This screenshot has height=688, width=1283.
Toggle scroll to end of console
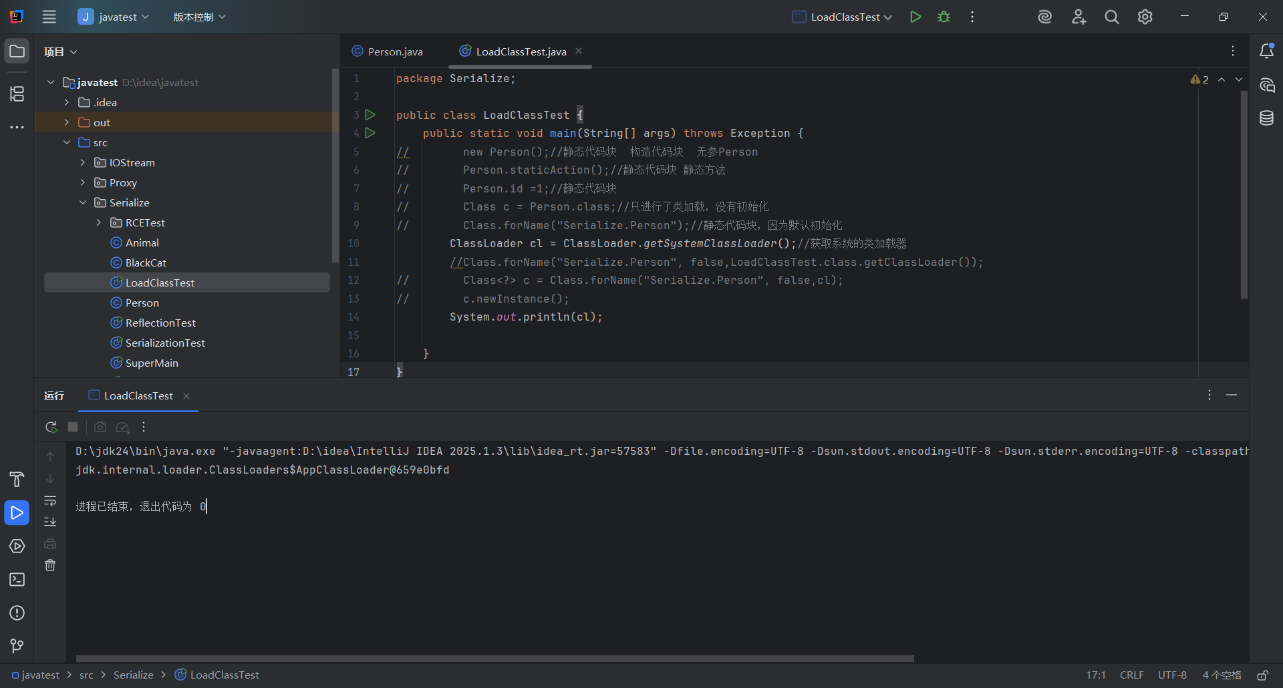point(50,522)
